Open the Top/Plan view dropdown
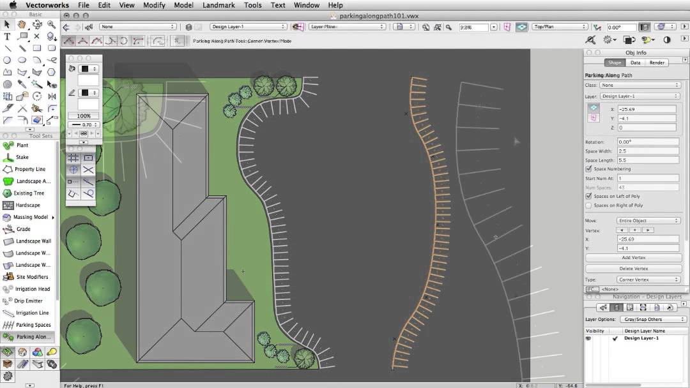Screen dimensions: 690x388 [x=560, y=27]
